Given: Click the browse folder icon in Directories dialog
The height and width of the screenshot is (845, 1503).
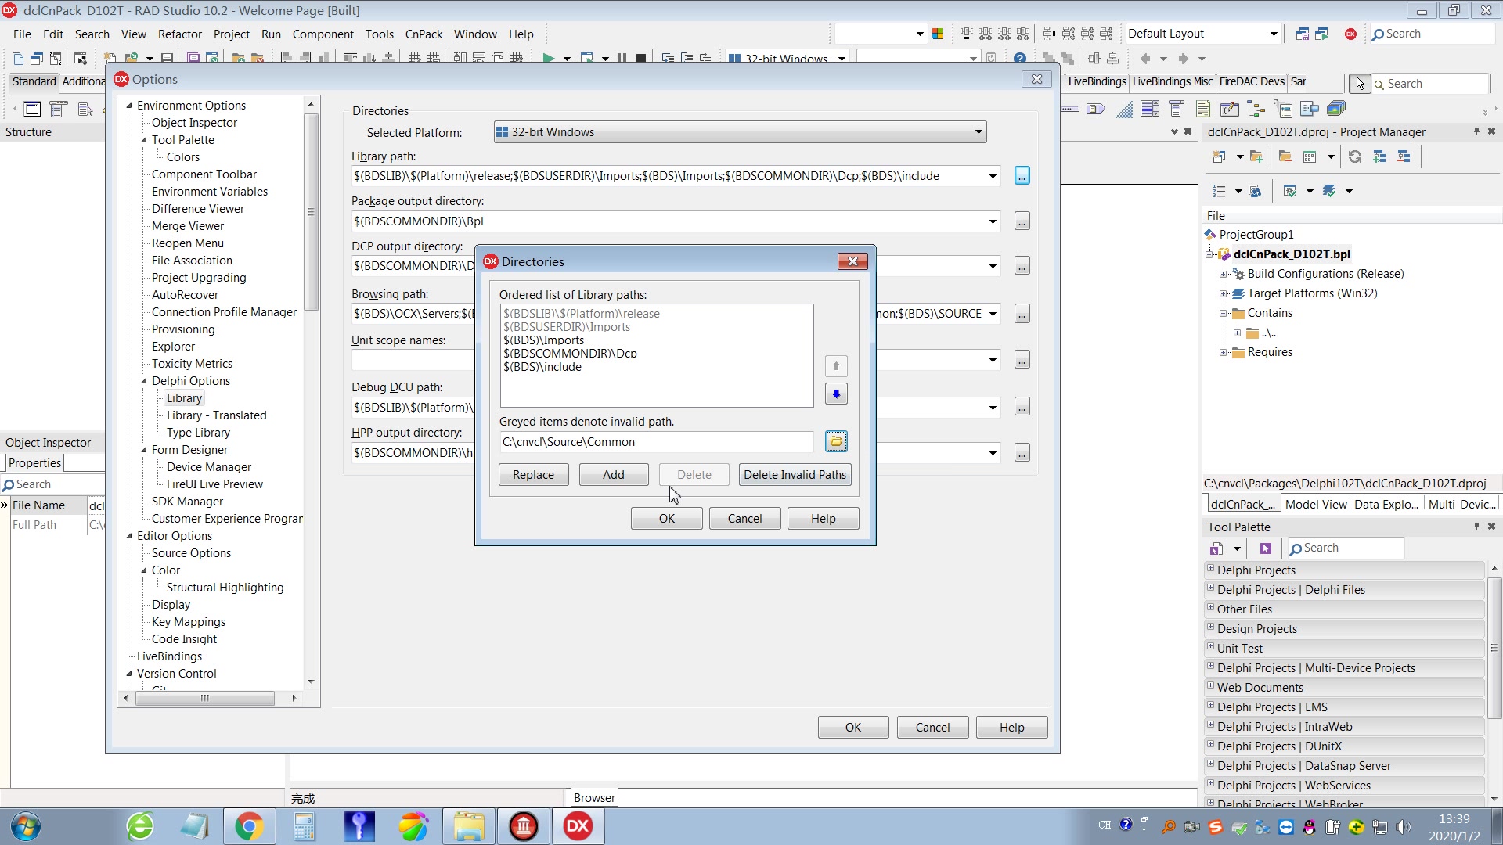Looking at the screenshot, I should [836, 442].
